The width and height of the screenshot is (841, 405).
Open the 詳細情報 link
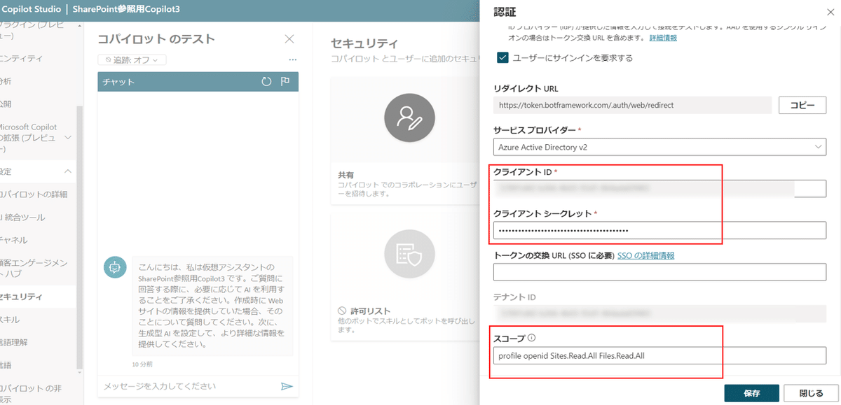tap(663, 38)
